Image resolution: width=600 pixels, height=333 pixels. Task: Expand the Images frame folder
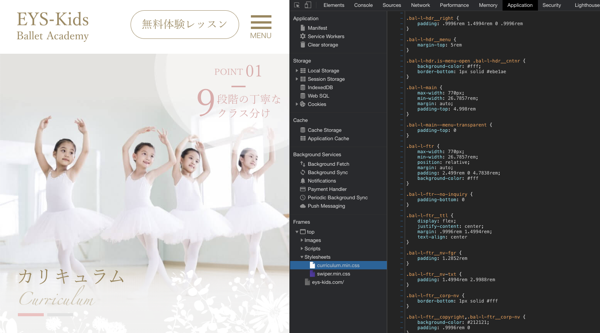click(x=302, y=240)
